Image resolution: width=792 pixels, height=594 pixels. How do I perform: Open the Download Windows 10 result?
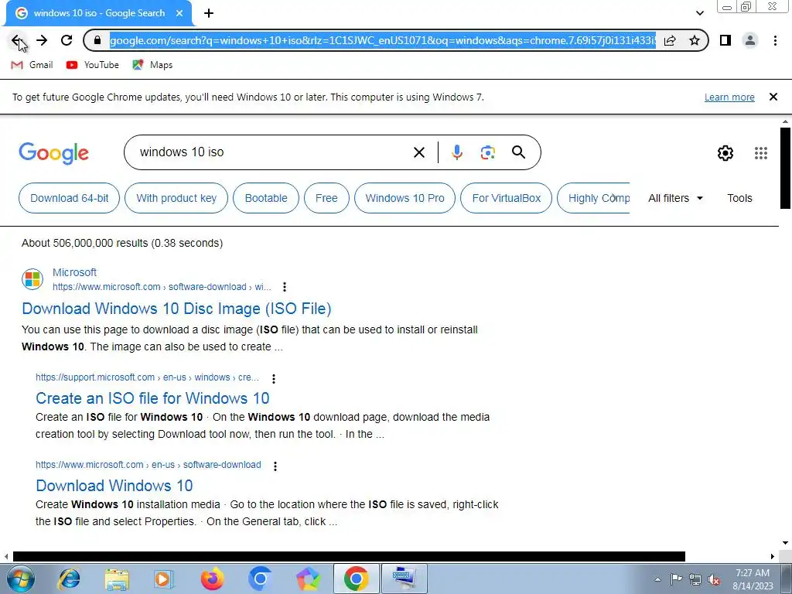pyautogui.click(x=114, y=486)
